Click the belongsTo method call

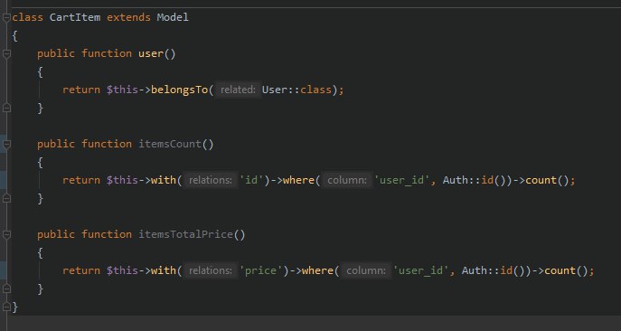point(179,90)
